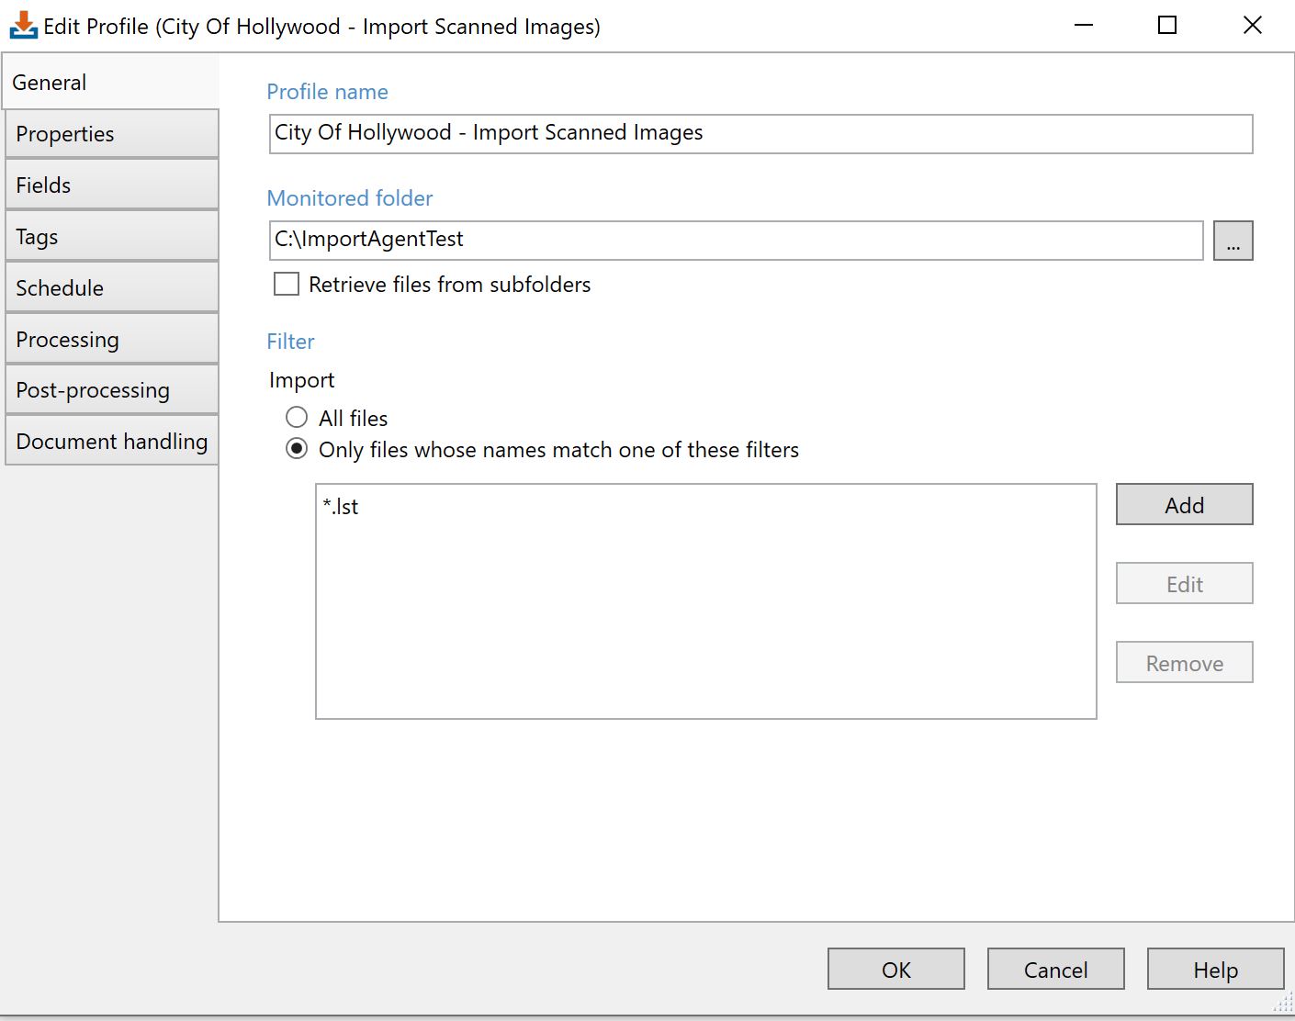The image size is (1295, 1021).
Task: Click the Profile name text field
Action: (x=760, y=133)
